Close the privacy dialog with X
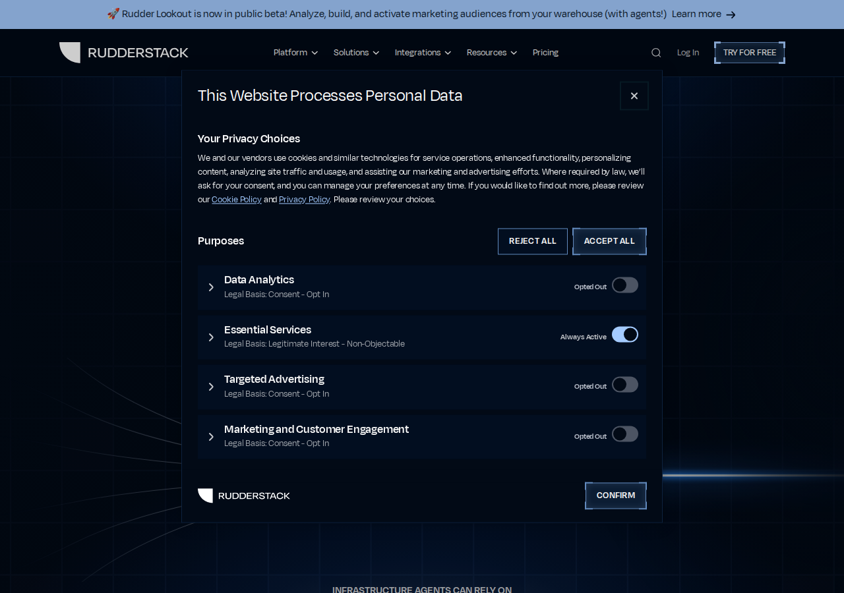 [x=634, y=96]
